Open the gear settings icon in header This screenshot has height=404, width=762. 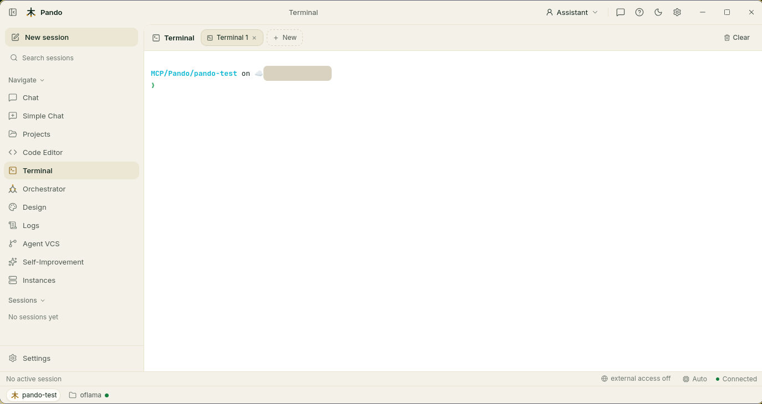[x=677, y=12]
